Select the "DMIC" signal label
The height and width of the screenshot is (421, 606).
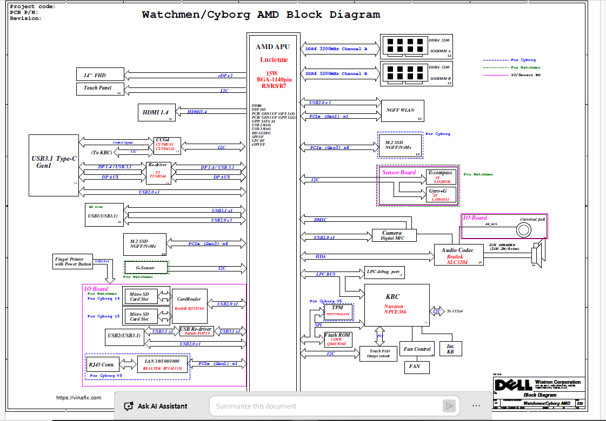point(321,220)
